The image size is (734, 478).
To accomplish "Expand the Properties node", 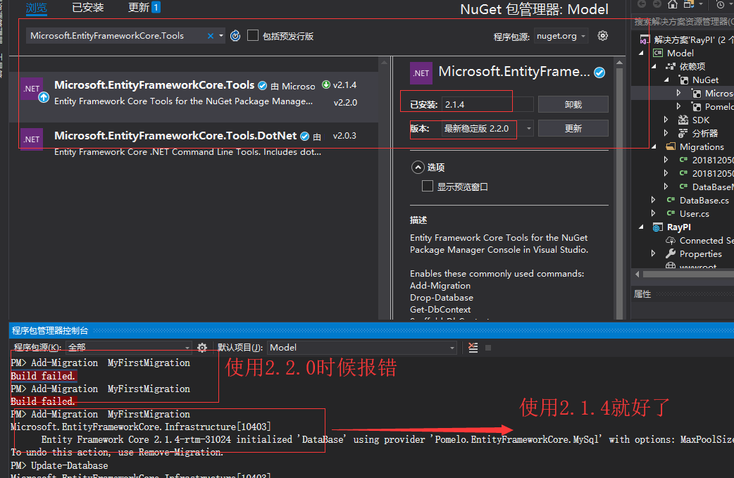I will [x=654, y=253].
